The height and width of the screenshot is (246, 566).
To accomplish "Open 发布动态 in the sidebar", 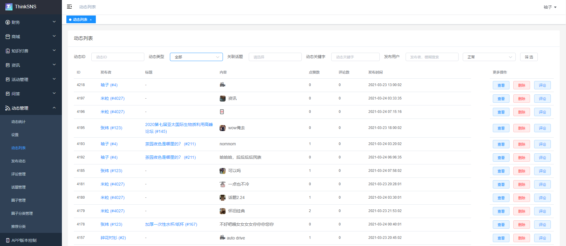I will tap(18, 161).
